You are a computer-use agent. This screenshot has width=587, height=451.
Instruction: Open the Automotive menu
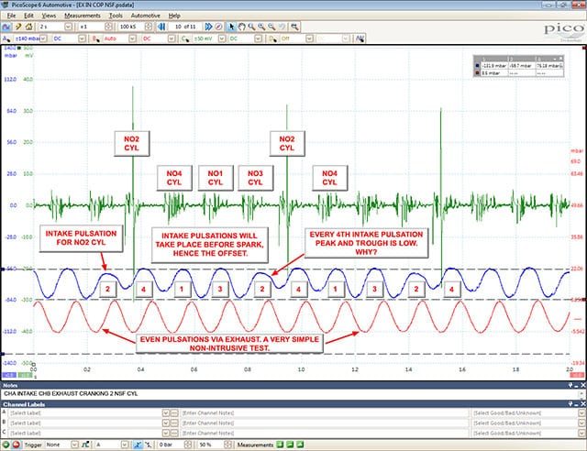145,16
